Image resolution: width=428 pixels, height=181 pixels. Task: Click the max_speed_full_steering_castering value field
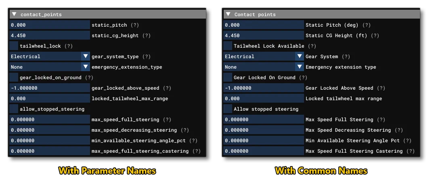click(x=50, y=151)
